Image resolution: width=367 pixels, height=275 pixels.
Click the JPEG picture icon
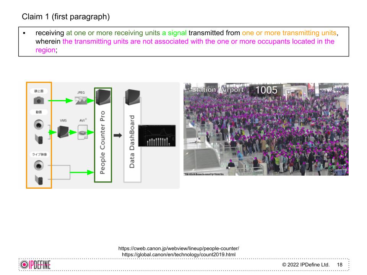click(81, 100)
